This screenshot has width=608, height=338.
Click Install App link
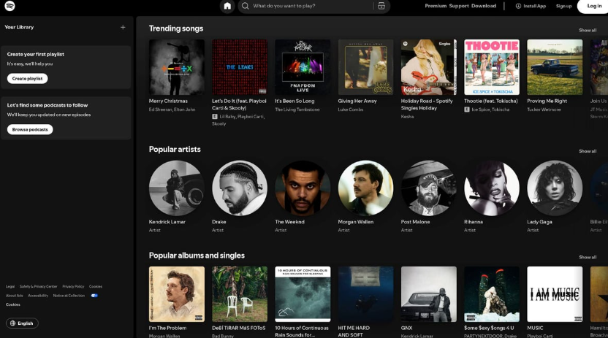tap(531, 6)
